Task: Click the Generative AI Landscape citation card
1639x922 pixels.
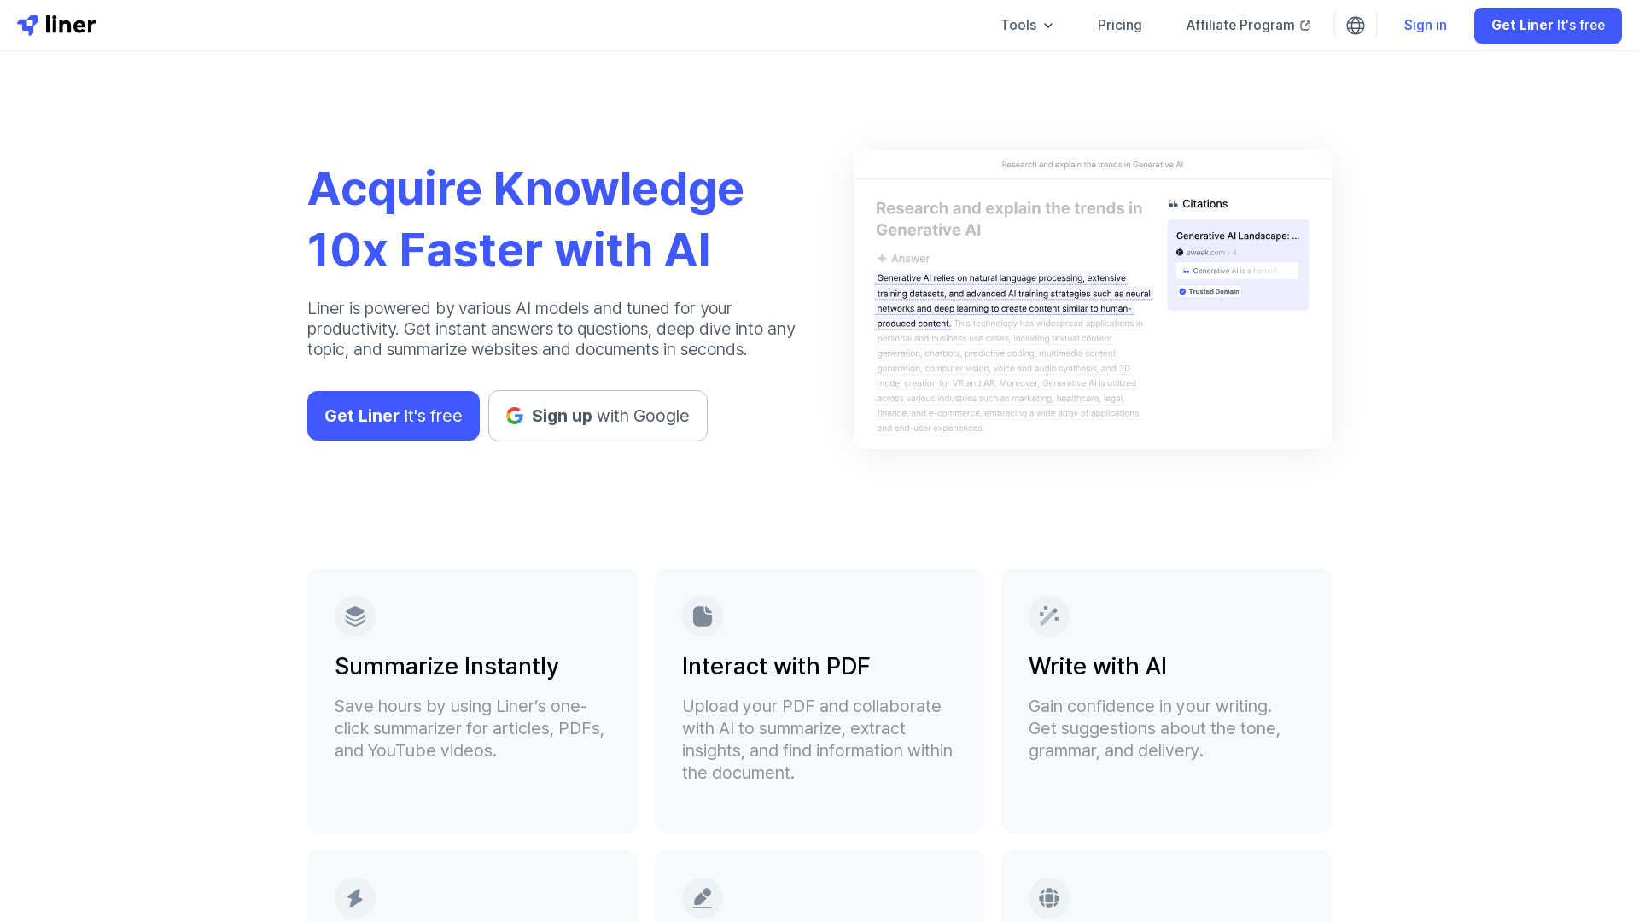Action: coord(1238,265)
